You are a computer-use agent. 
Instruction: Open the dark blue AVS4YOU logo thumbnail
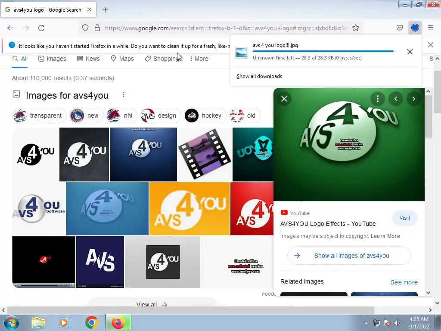tap(143, 155)
